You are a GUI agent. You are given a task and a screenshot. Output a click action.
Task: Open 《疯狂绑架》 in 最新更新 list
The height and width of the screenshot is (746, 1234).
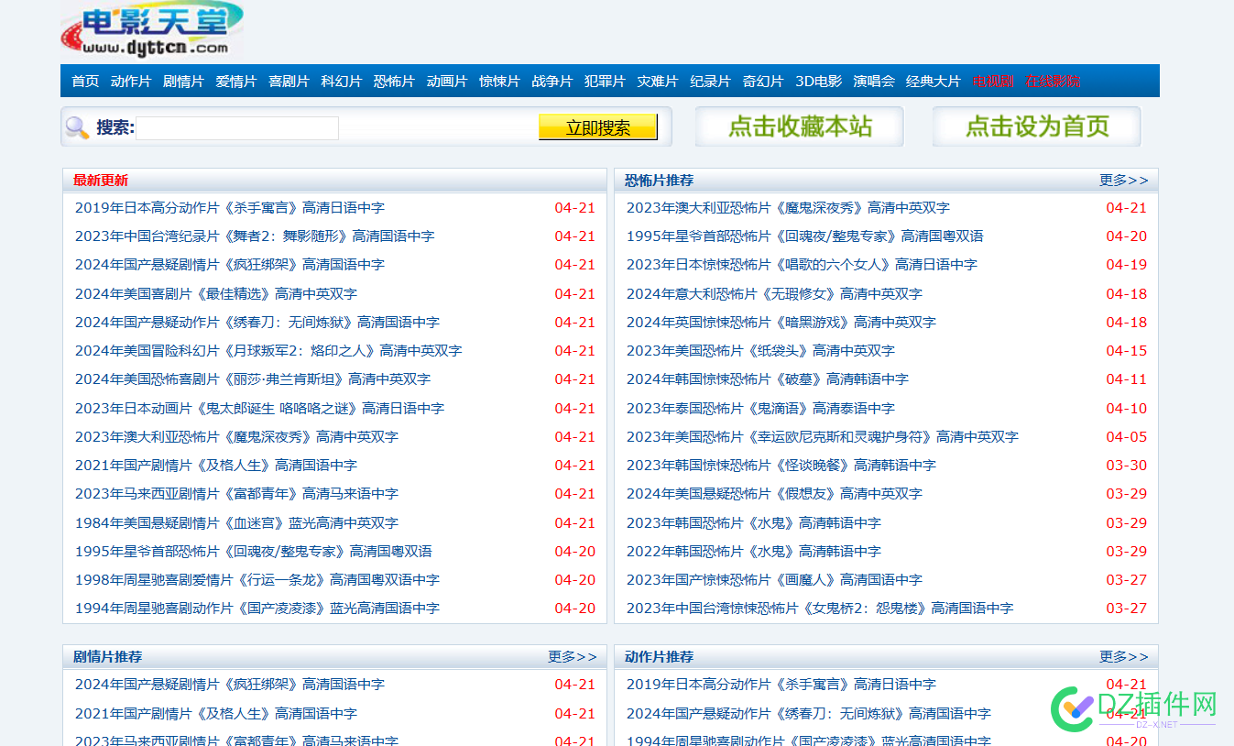click(230, 265)
